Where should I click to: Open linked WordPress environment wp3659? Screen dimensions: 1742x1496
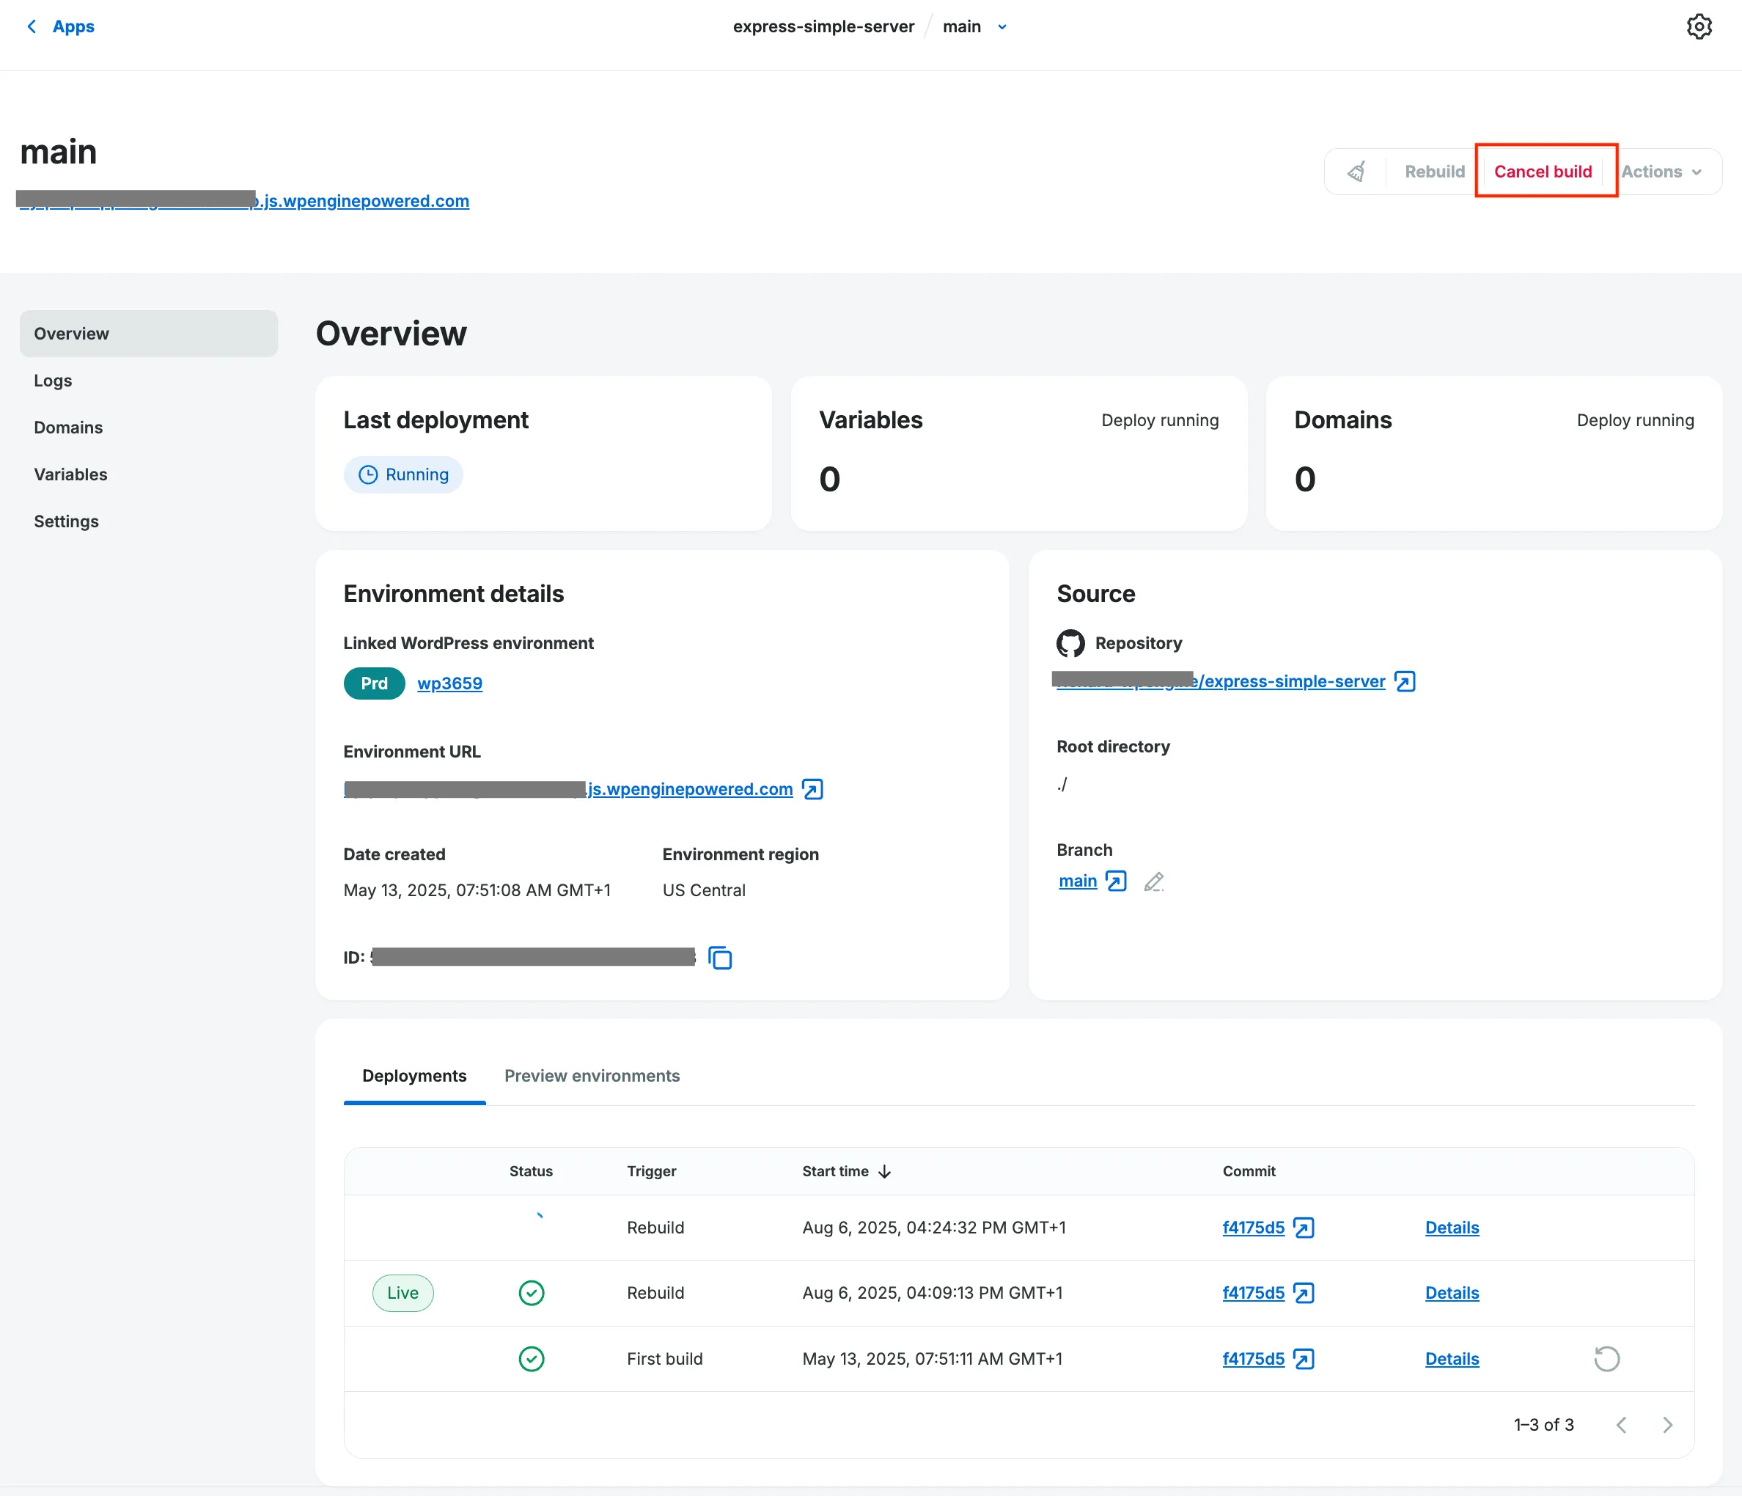pyautogui.click(x=449, y=683)
